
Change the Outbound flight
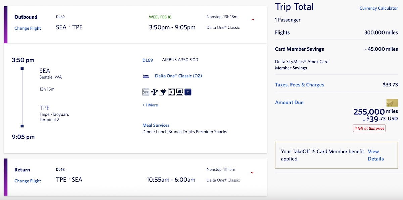click(28, 28)
